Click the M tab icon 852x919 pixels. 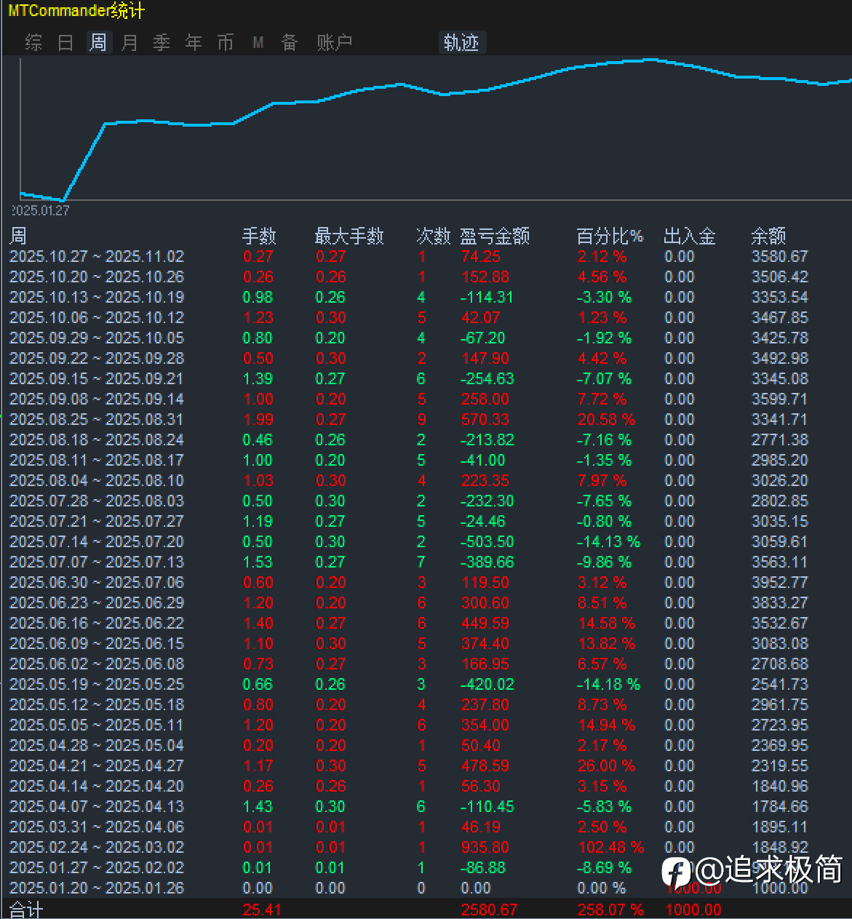click(x=258, y=43)
